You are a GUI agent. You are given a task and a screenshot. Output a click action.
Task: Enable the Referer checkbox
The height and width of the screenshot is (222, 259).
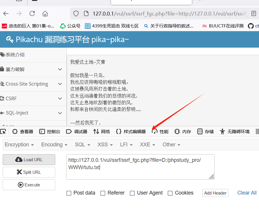click(x=103, y=193)
